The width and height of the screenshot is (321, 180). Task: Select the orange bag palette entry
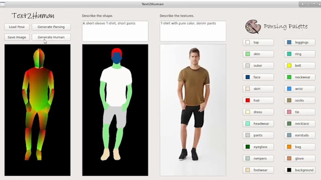click(x=300, y=147)
